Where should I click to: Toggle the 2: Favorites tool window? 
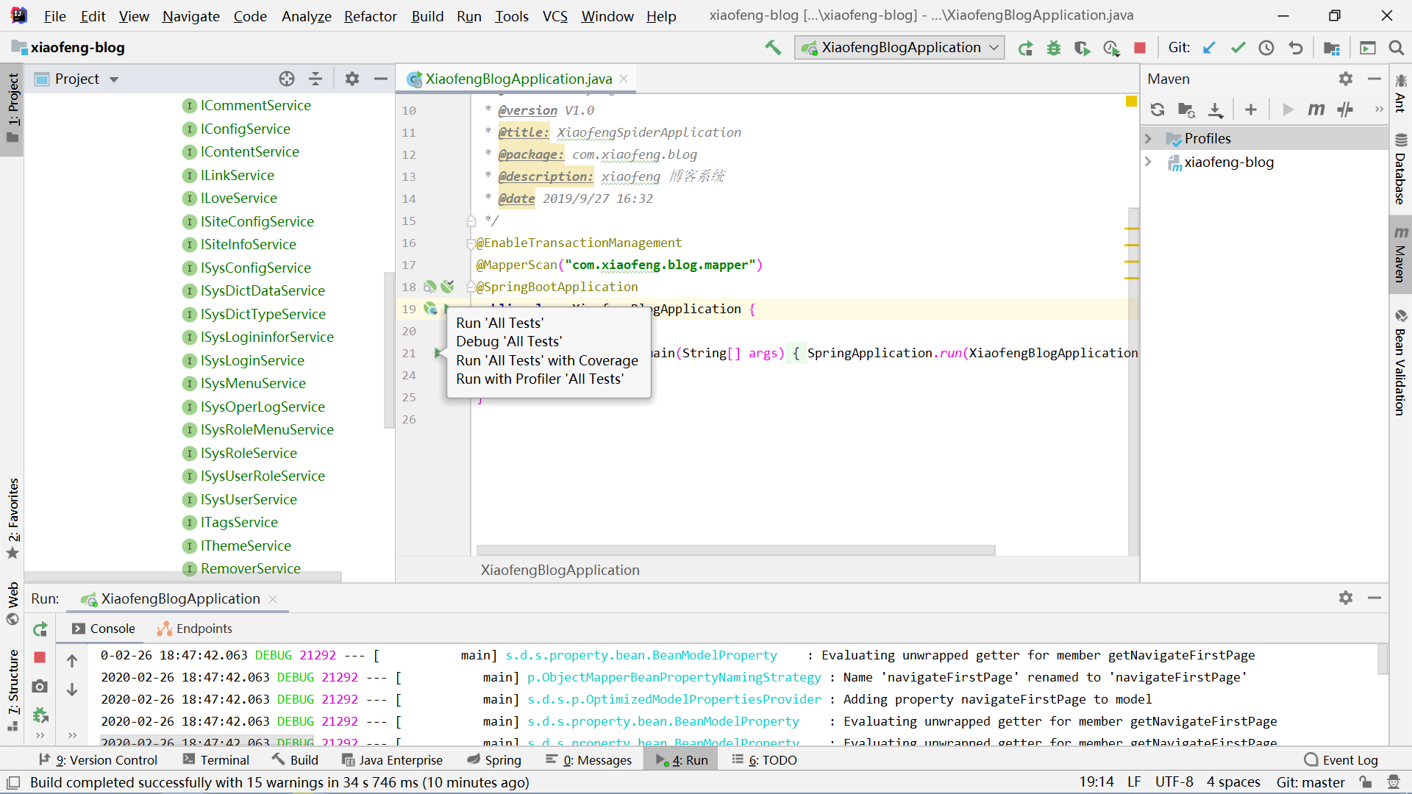coord(13,518)
